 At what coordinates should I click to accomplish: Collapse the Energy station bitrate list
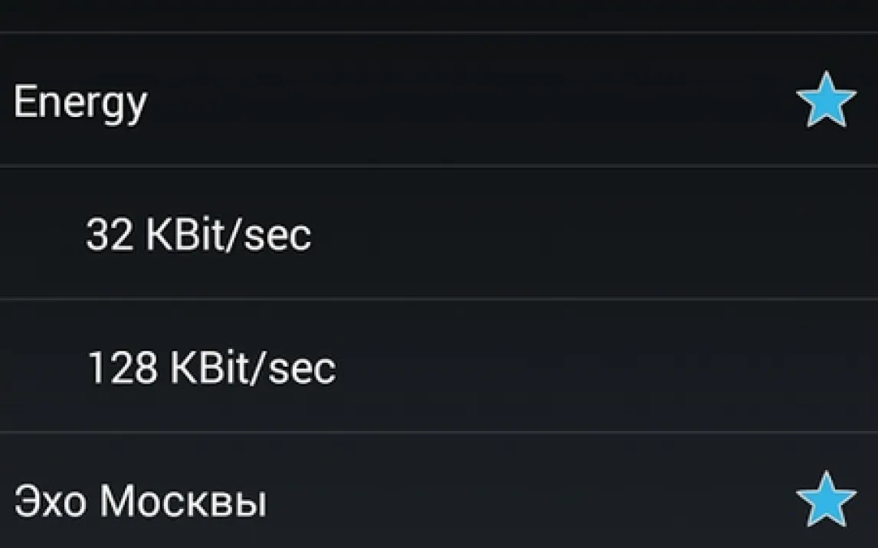80,102
